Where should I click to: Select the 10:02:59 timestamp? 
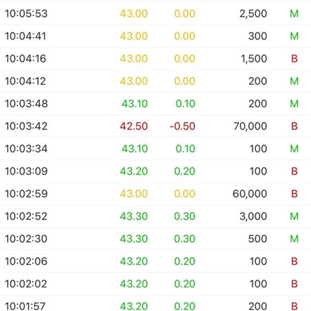tap(26, 194)
